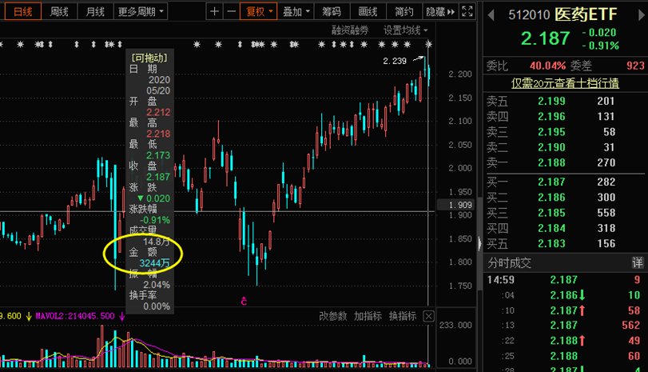Close the volume indicator panel with X

(x=428, y=317)
